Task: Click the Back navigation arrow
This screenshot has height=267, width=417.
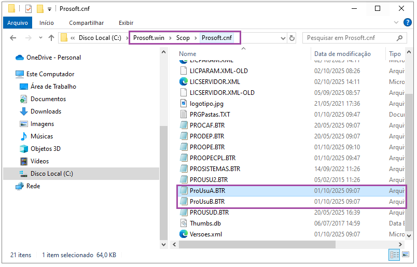Action: pyautogui.click(x=13, y=38)
